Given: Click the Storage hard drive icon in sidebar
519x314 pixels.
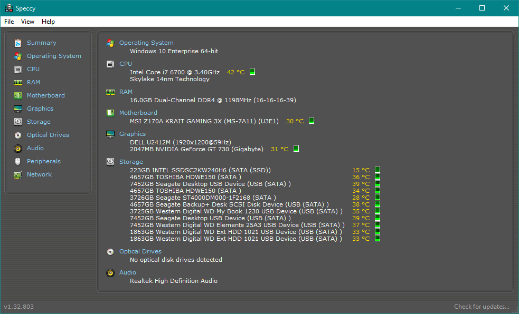Looking at the screenshot, I should click(18, 122).
